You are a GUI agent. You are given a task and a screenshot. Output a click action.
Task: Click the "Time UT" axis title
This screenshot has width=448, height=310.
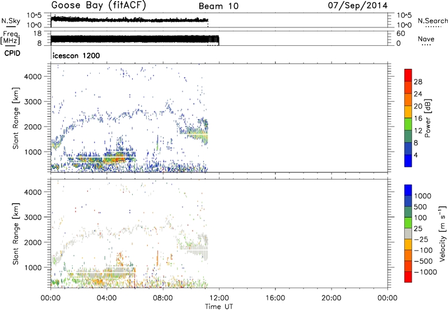pos(219,307)
